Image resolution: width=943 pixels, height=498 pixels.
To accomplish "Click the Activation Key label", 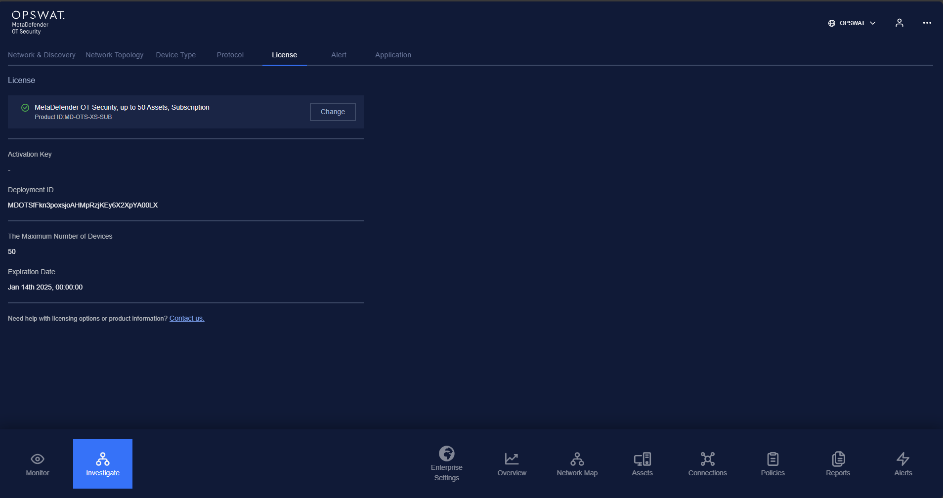I will click(30, 154).
